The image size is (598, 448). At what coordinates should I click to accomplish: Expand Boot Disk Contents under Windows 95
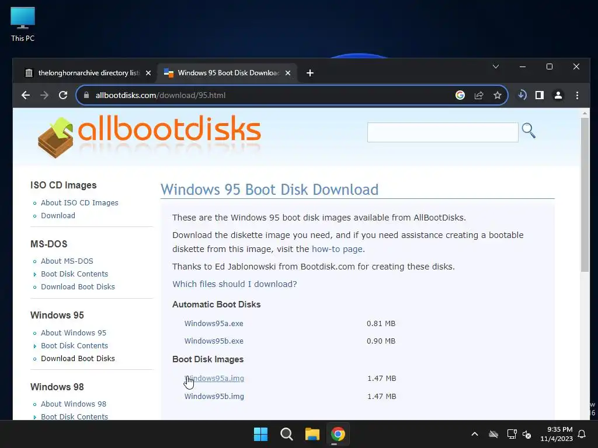pyautogui.click(x=74, y=345)
